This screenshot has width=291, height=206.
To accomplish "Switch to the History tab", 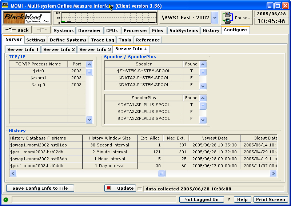I will click(x=211, y=31).
